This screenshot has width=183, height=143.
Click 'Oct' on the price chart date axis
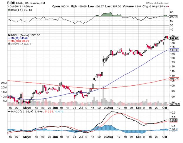click(165, 108)
